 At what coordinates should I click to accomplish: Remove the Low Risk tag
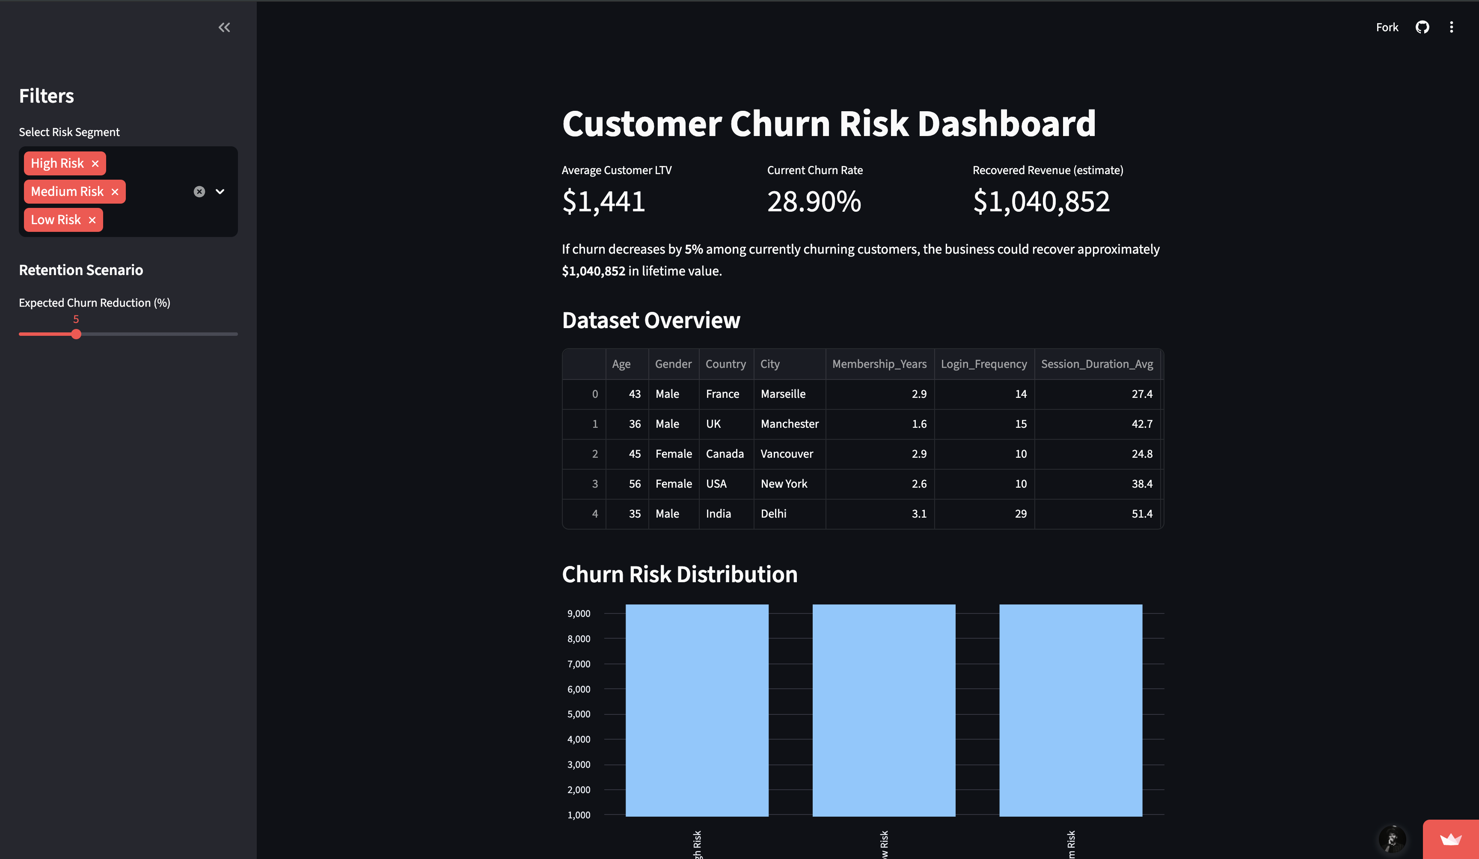(92, 220)
